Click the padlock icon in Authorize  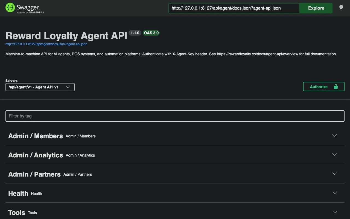click(x=336, y=87)
